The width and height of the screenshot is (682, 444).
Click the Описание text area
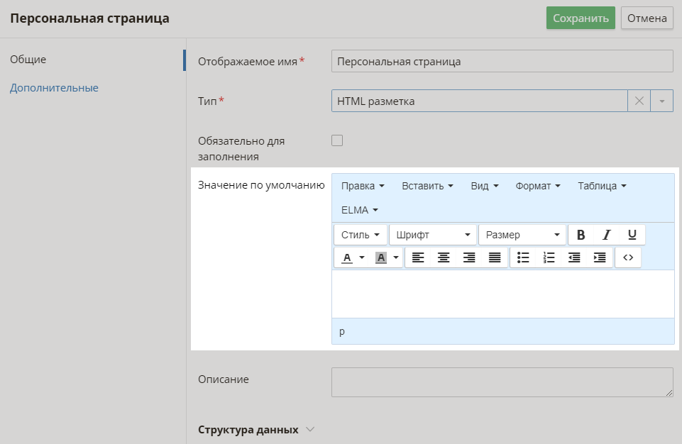tap(502, 382)
